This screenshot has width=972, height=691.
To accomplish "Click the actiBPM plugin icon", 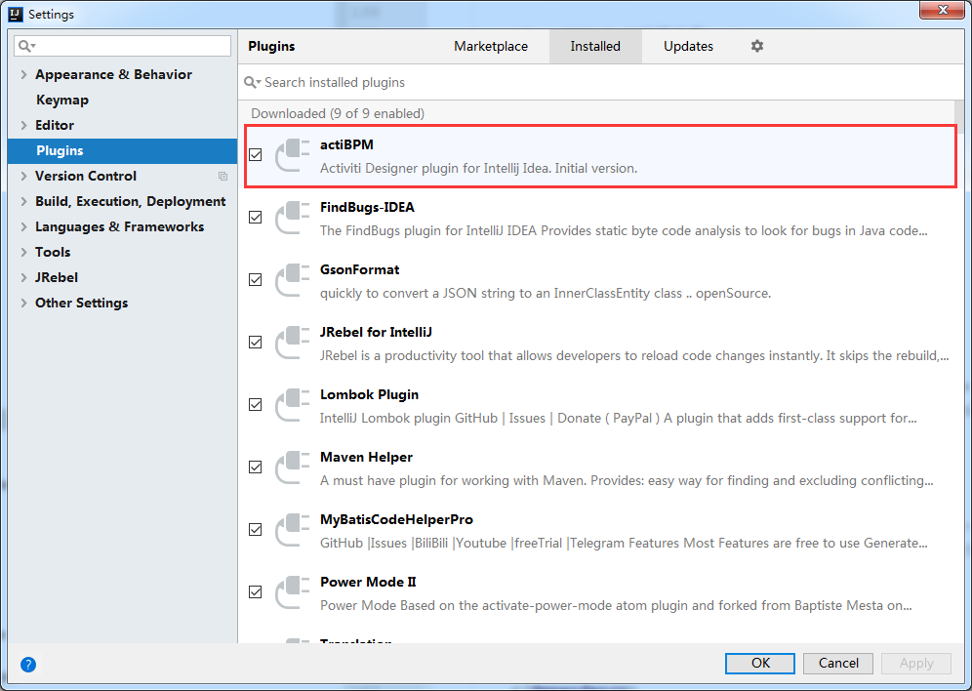I will tap(292, 155).
